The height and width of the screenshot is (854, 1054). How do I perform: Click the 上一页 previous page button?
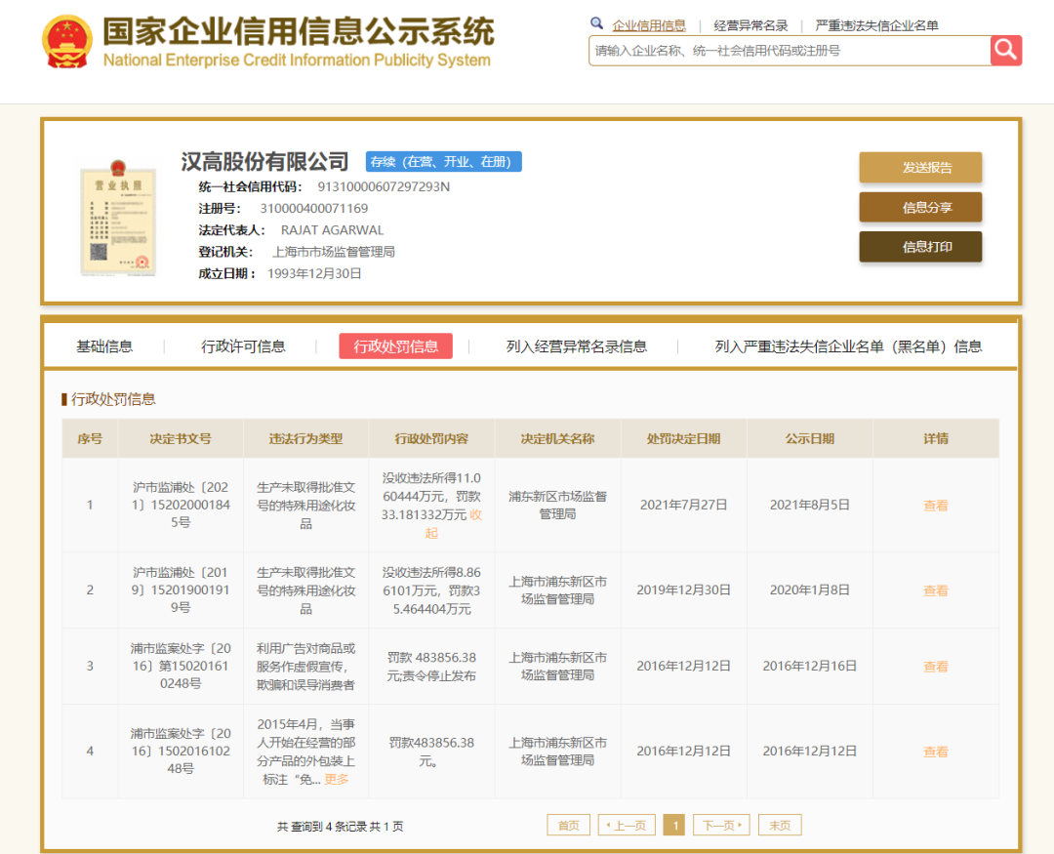tap(627, 825)
